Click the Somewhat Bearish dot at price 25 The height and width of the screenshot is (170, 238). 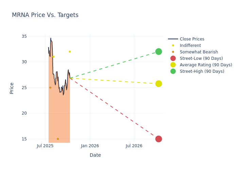(x=50, y=87)
